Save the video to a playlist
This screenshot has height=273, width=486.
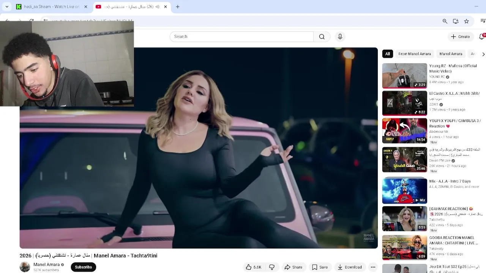[x=320, y=267]
